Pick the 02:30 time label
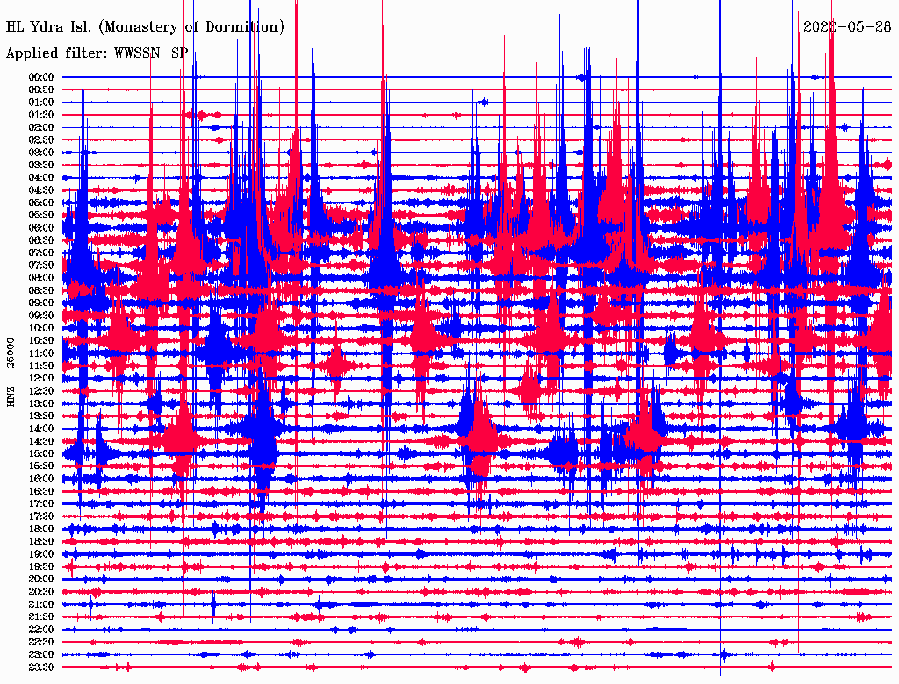 coord(41,140)
